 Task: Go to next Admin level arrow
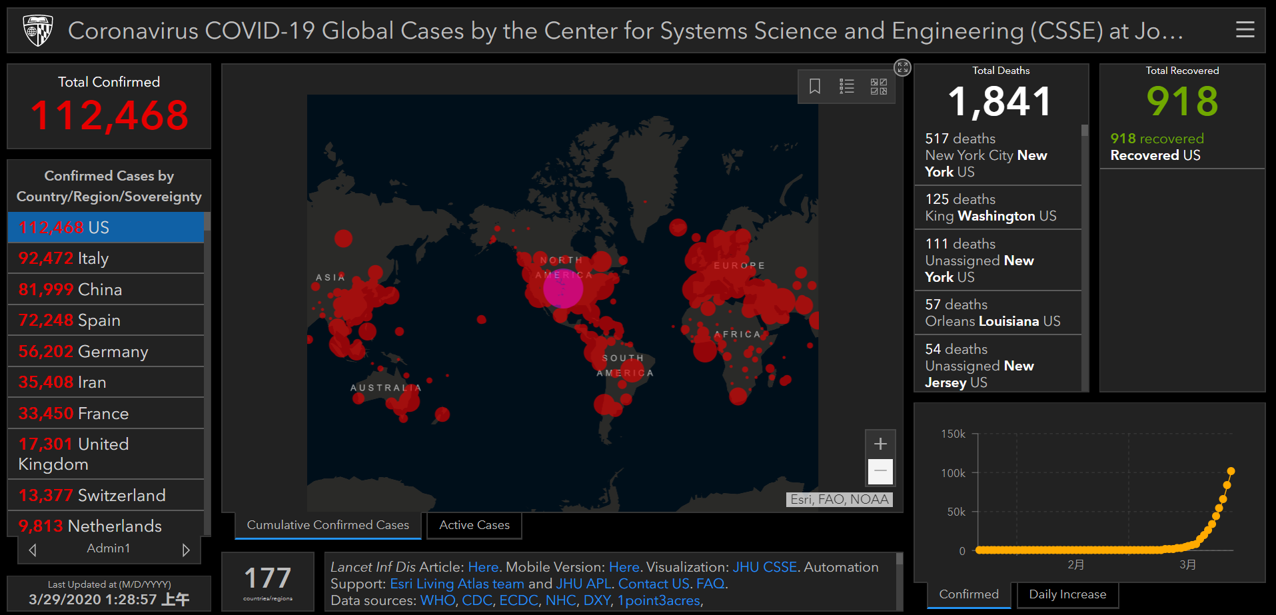pyautogui.click(x=186, y=550)
